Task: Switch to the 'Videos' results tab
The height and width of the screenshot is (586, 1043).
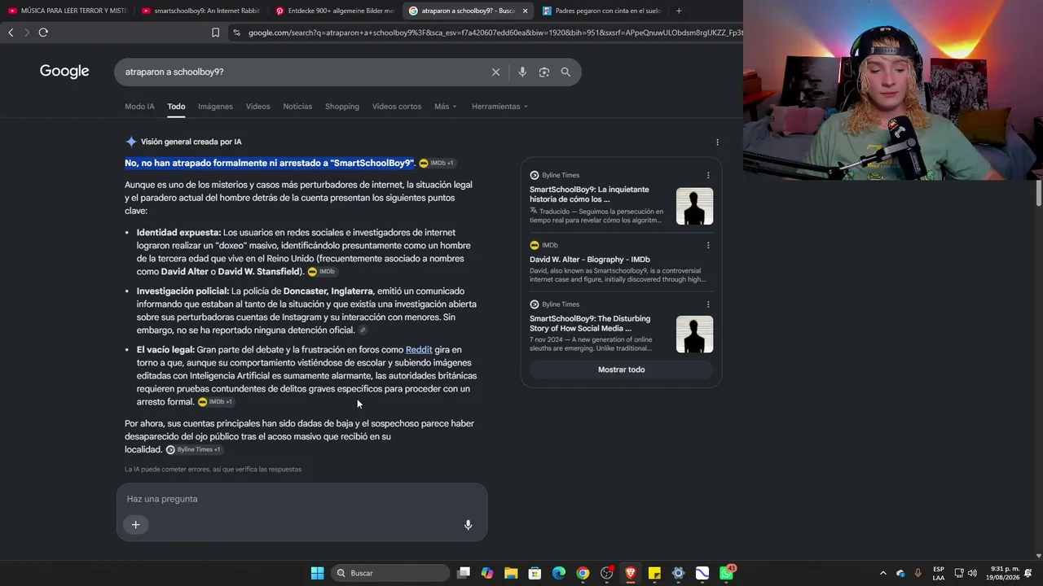Action: (257, 107)
